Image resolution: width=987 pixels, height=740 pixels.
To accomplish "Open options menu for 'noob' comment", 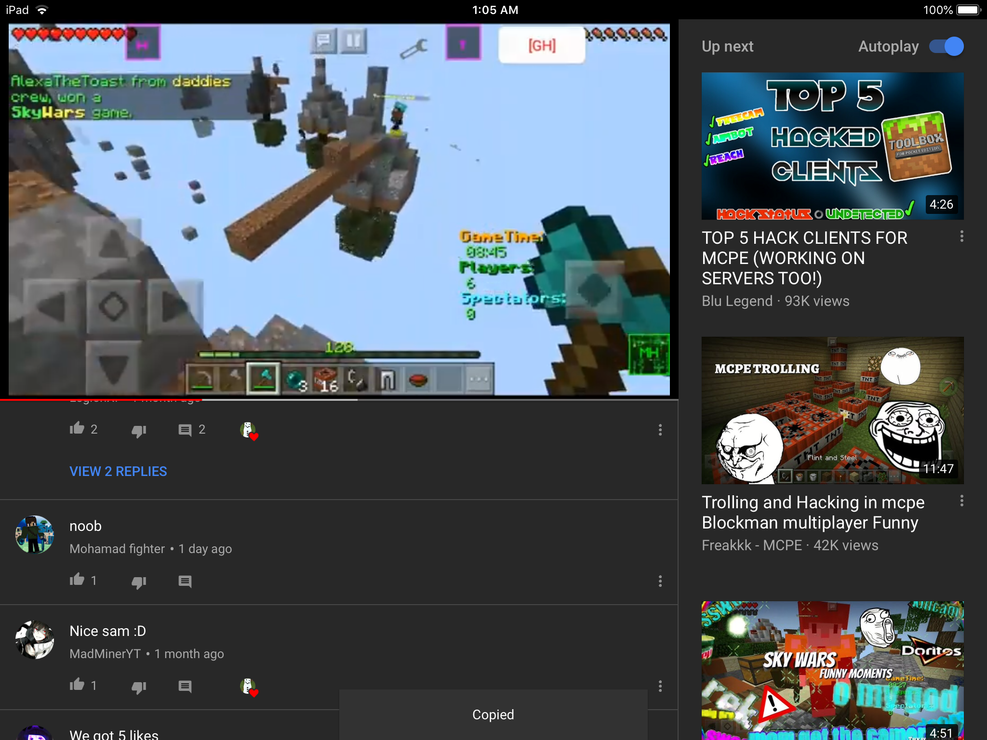I will point(660,581).
